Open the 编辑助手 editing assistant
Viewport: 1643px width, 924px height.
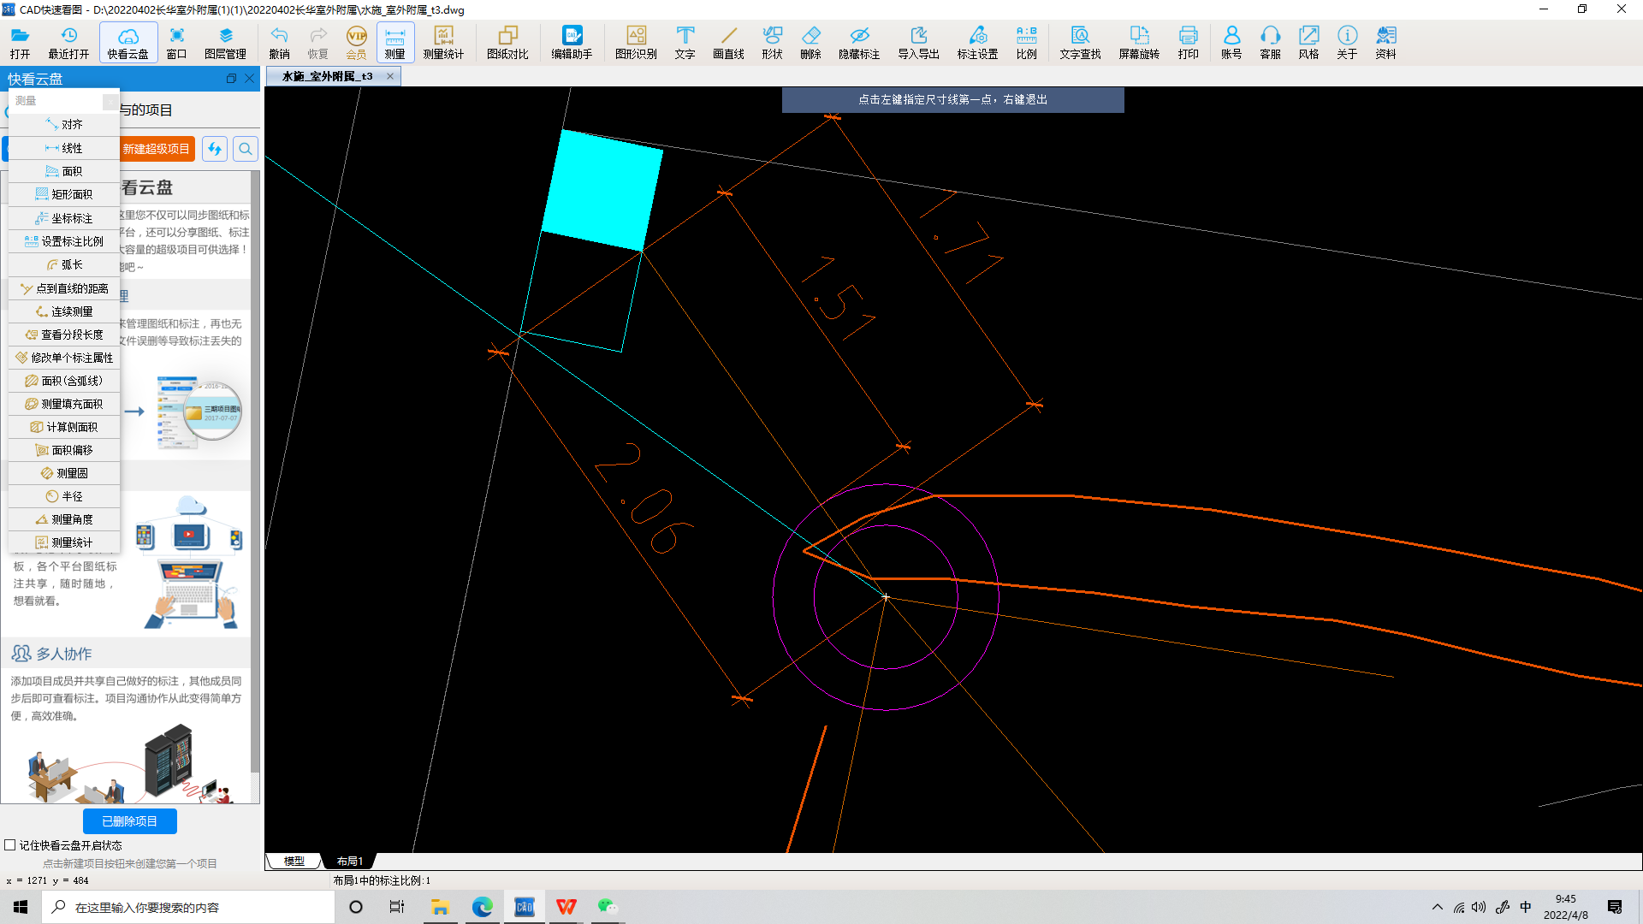coord(572,42)
